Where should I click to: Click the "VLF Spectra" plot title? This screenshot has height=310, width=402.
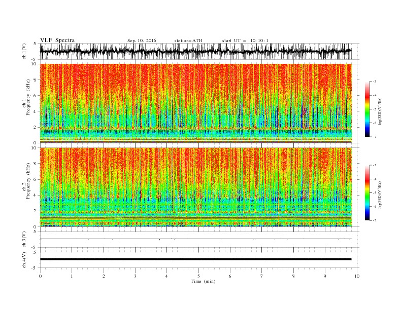57,40
